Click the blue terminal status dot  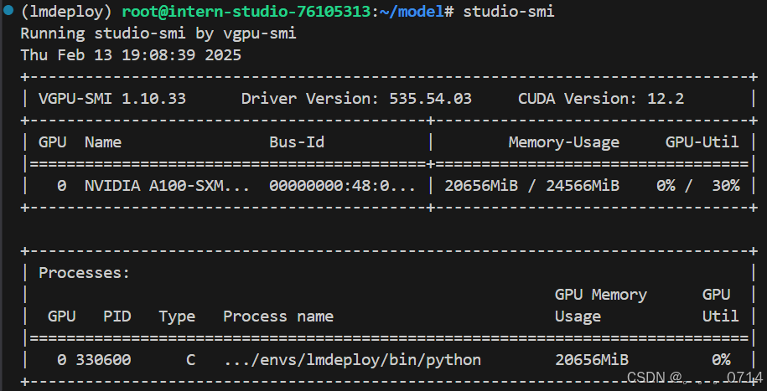(x=8, y=10)
